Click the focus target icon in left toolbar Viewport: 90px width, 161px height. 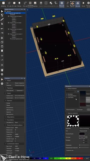(x=2, y=65)
